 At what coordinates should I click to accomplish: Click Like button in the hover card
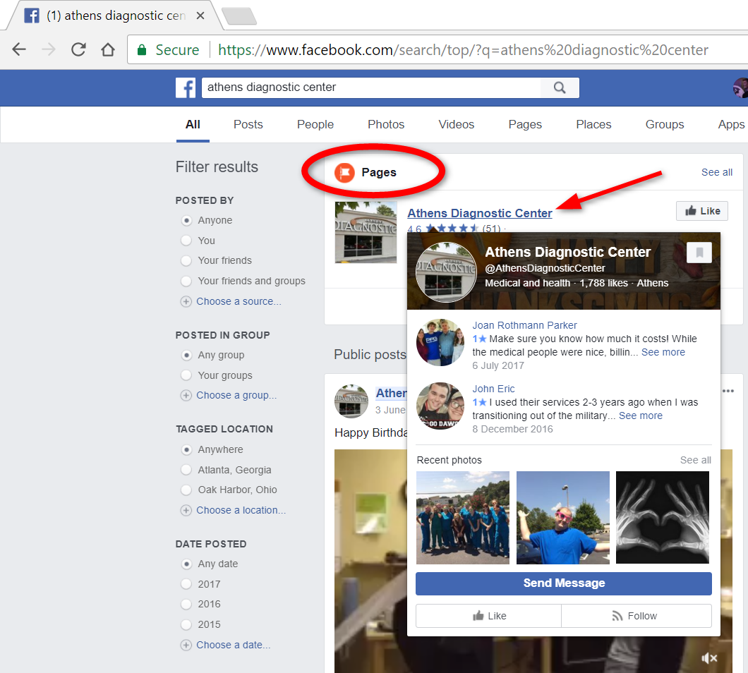tap(488, 617)
